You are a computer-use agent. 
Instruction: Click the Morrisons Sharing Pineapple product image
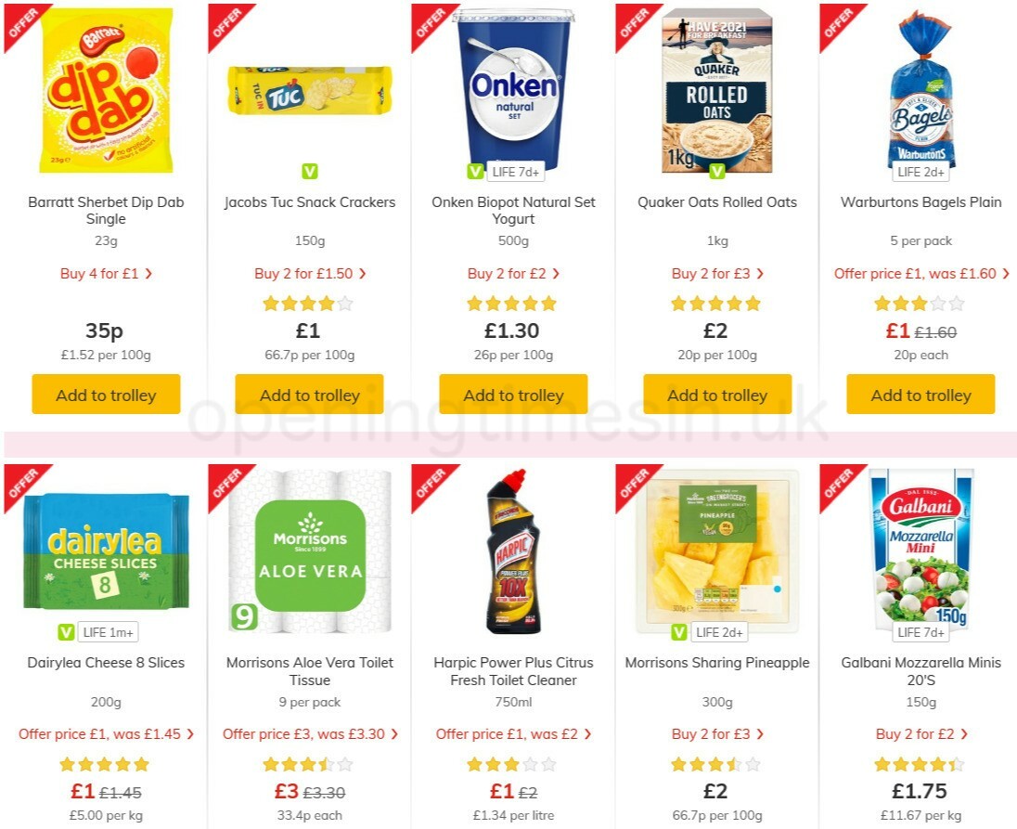716,552
